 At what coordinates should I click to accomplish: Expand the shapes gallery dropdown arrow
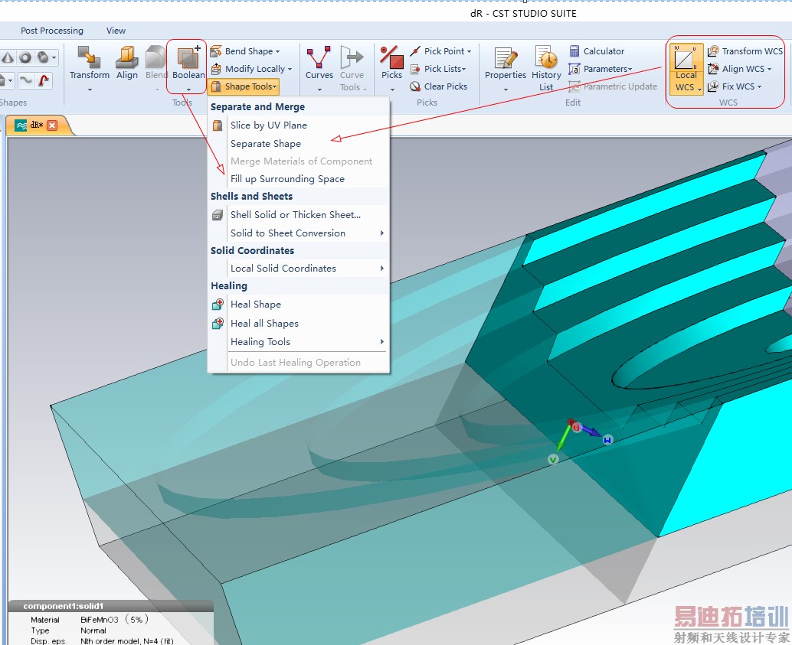click(x=54, y=57)
